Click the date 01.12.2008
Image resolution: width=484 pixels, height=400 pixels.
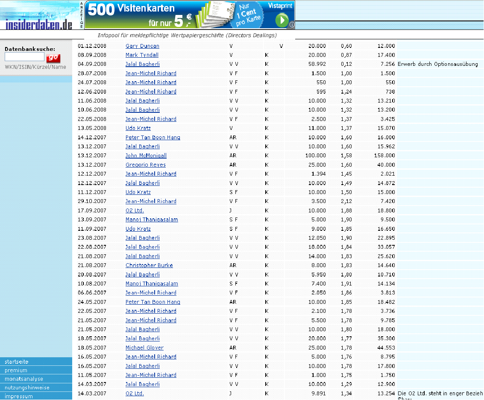coord(92,46)
